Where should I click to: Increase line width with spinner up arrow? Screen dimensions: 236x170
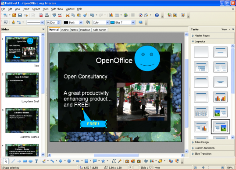(x=59, y=21)
